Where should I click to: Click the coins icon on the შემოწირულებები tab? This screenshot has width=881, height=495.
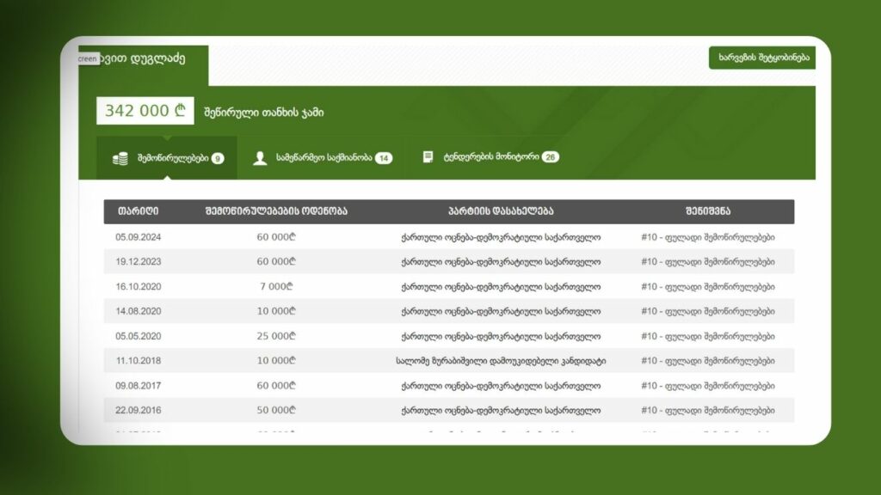click(120, 158)
